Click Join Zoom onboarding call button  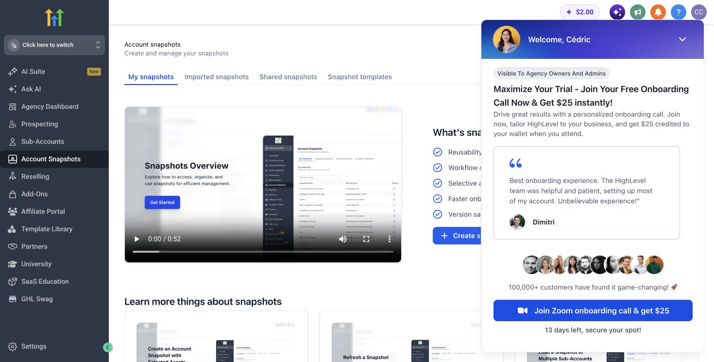click(x=593, y=310)
